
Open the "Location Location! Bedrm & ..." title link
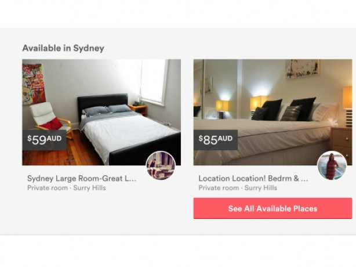pos(253,178)
